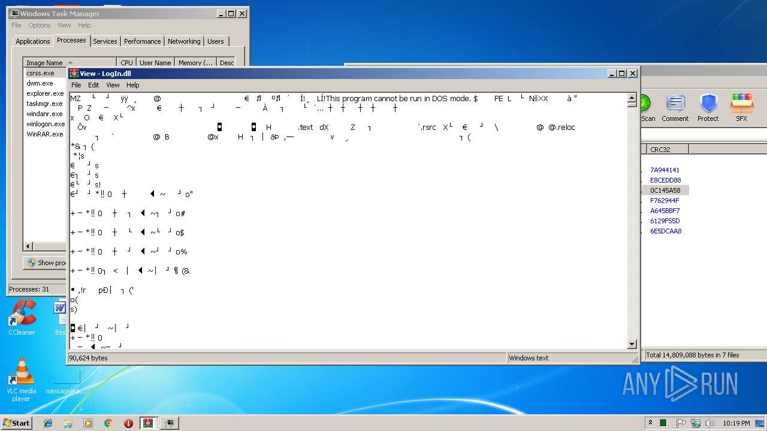Sort processes by the Image Name column
The width and height of the screenshot is (767, 431).
70,62
